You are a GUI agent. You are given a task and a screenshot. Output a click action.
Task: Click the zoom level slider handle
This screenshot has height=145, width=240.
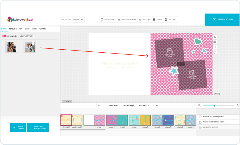click(214, 106)
